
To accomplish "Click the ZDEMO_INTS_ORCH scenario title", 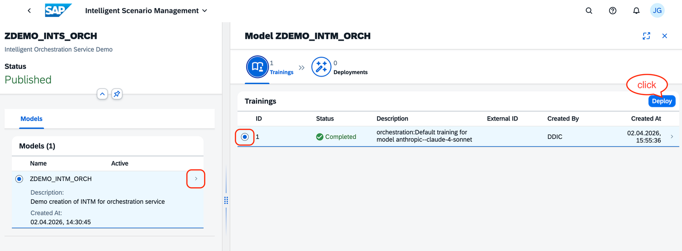I will pyautogui.click(x=51, y=36).
